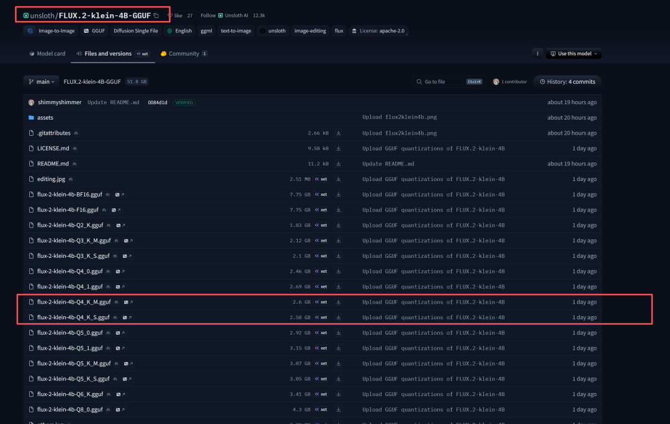Select the English language tag

(179, 31)
